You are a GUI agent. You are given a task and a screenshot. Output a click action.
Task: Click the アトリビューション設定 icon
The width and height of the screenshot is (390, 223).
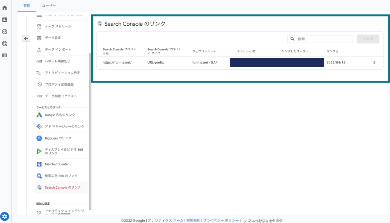[x=39, y=73]
